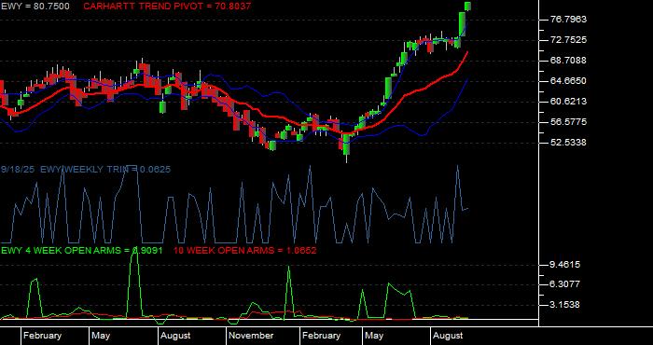
Task: Click the first May date marker
Action: click(x=101, y=336)
